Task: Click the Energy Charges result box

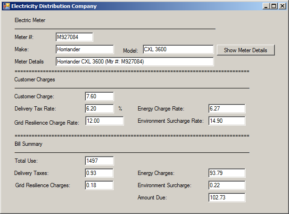Action: [227, 173]
